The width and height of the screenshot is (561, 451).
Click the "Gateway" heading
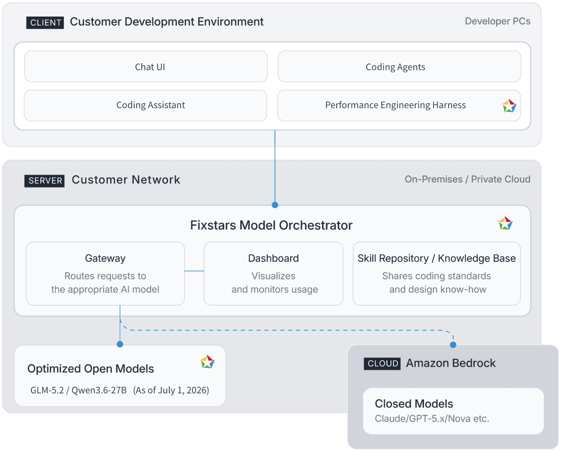pyautogui.click(x=105, y=258)
